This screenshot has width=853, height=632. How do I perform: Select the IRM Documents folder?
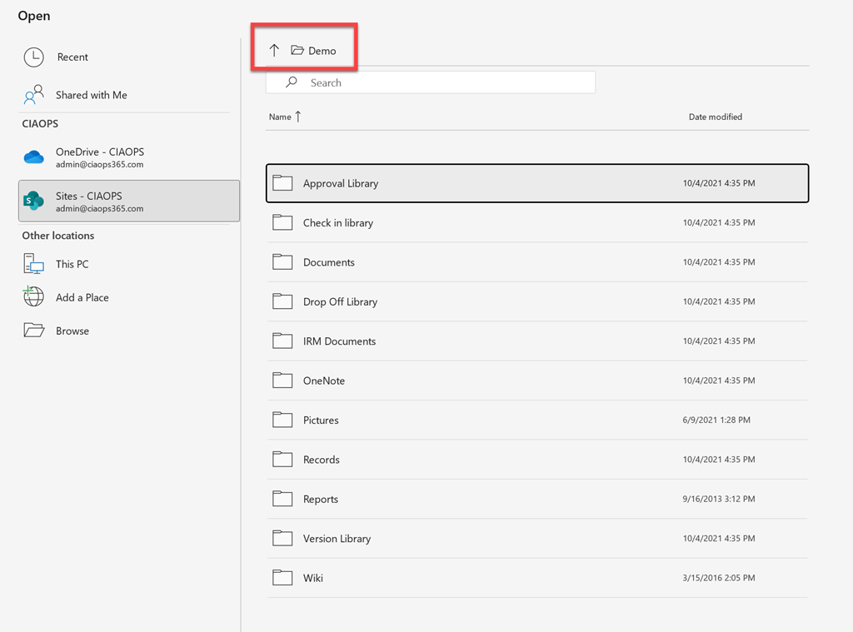(339, 341)
